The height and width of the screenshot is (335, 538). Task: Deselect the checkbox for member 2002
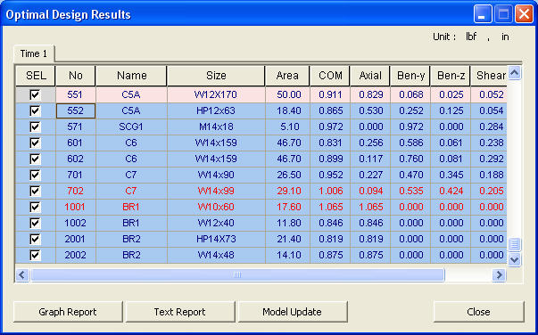click(35, 255)
